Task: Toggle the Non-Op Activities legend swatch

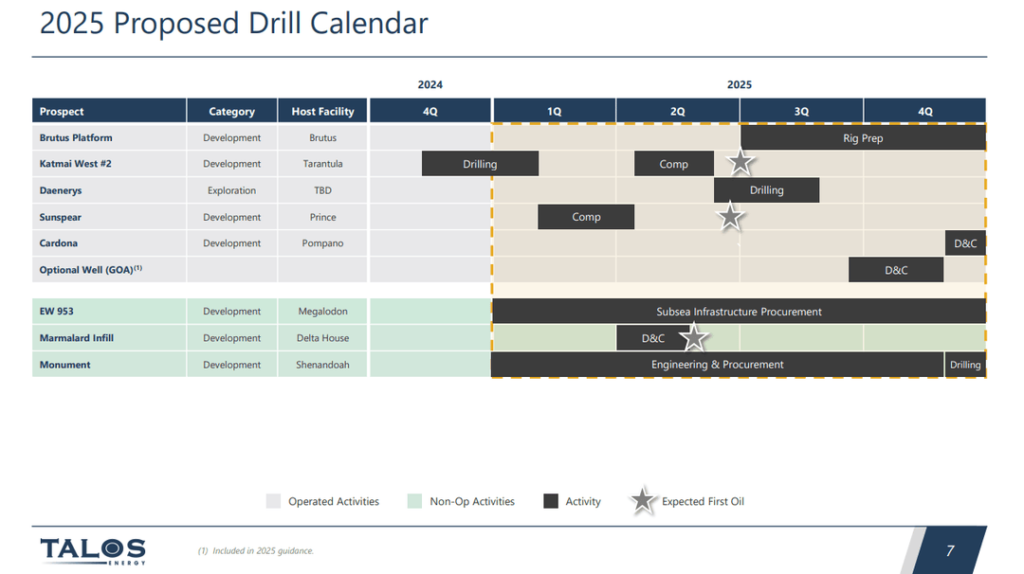Action: [x=414, y=500]
